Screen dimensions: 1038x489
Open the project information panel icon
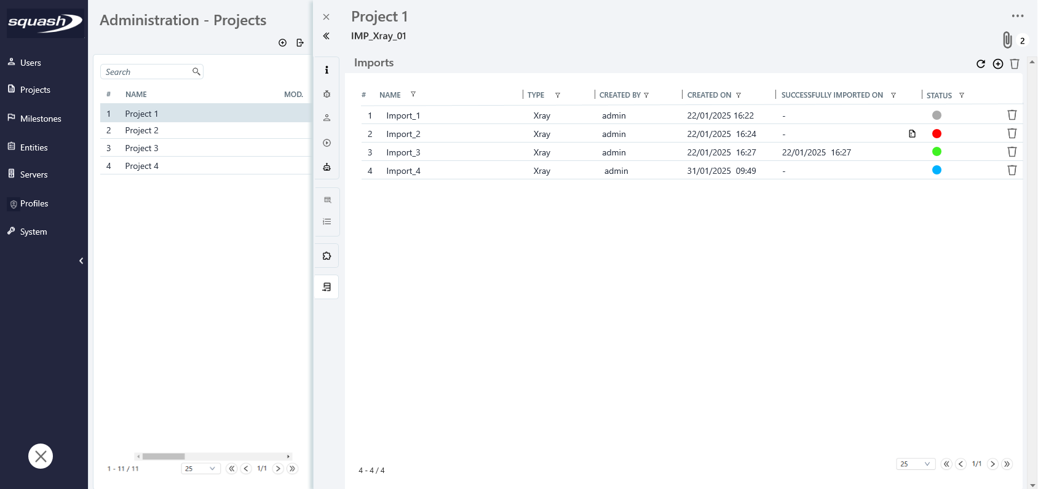[x=327, y=70]
